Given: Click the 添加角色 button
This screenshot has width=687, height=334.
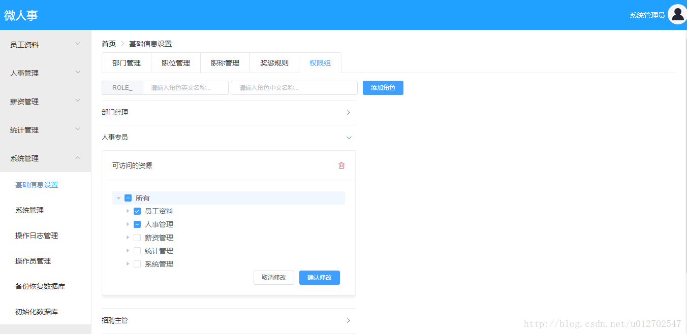Looking at the screenshot, I should coord(383,87).
